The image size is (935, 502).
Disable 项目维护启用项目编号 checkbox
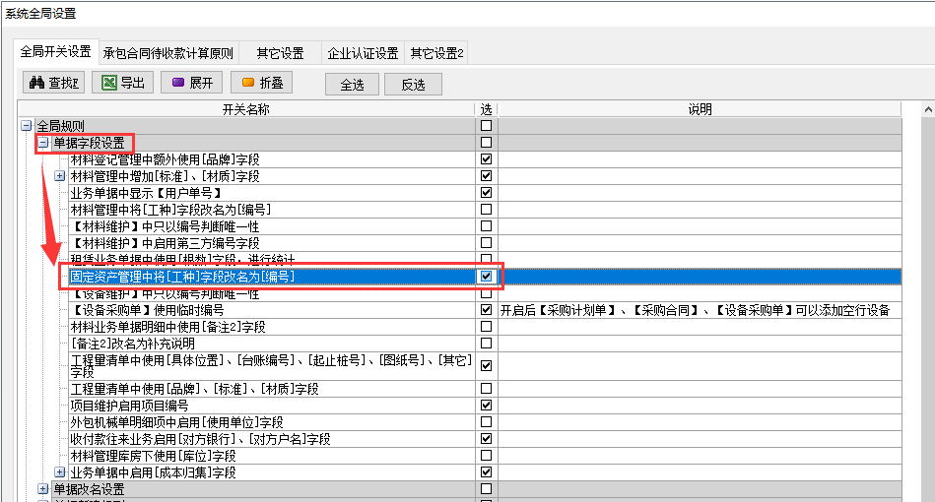[486, 405]
